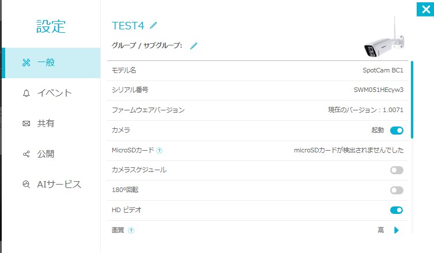Expand the 画質 quality options arrow

[397, 230]
